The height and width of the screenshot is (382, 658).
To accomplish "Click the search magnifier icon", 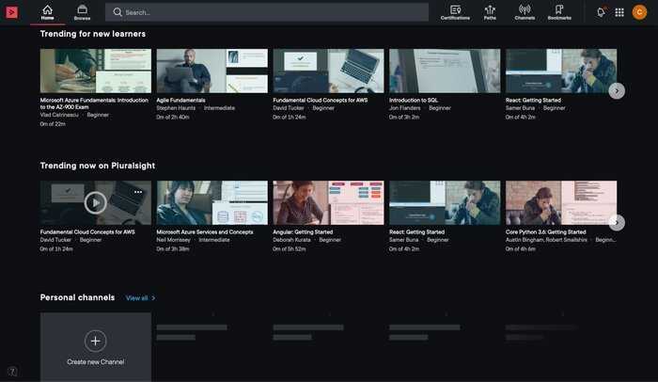I will coord(117,12).
